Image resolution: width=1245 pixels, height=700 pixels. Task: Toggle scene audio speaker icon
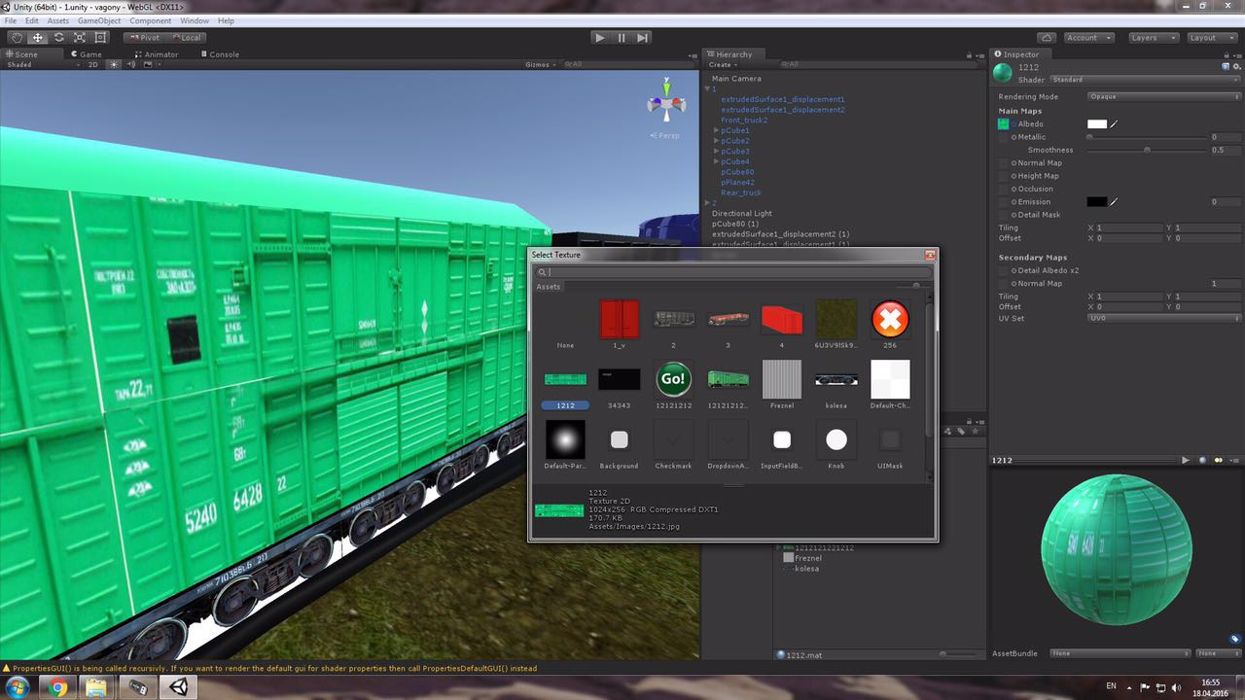pyautogui.click(x=130, y=65)
